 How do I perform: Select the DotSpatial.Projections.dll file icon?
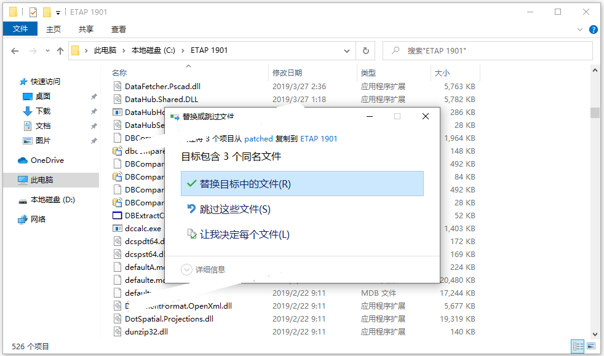pyautogui.click(x=117, y=318)
